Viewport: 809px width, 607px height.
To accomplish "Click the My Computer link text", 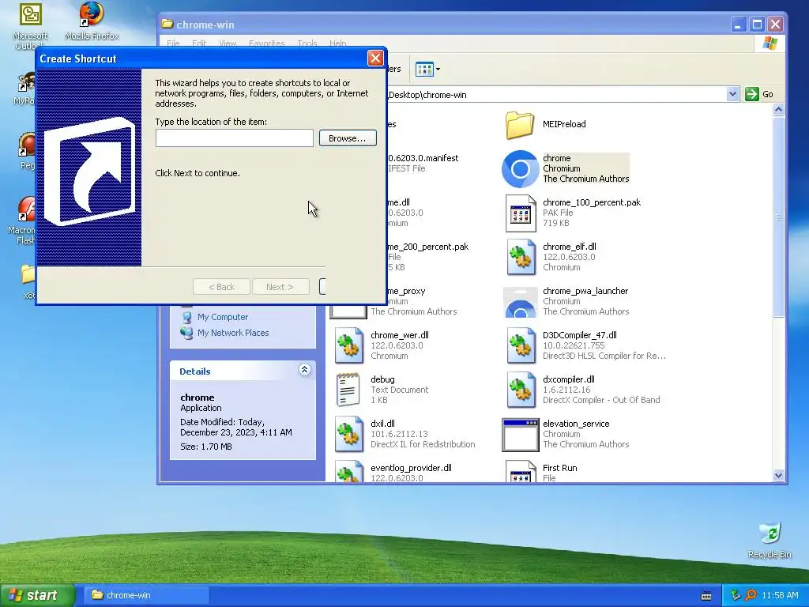I will click(x=223, y=317).
